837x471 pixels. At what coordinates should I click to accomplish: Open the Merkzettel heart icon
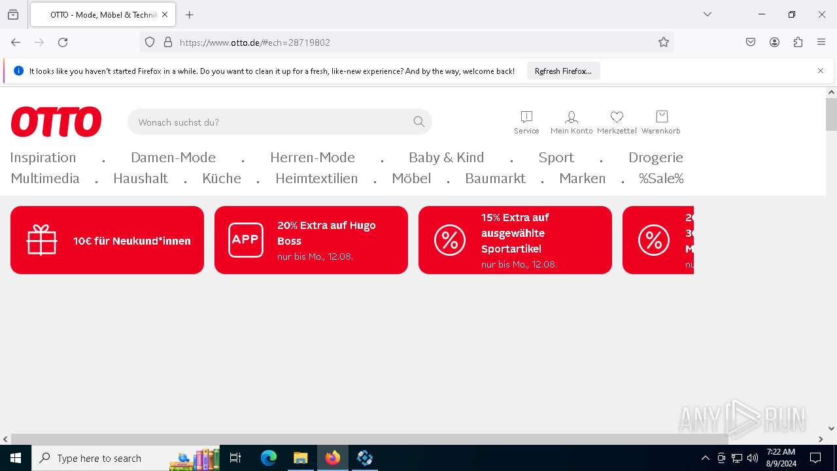[x=617, y=122]
